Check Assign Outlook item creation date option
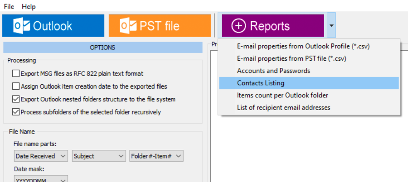 [16, 86]
